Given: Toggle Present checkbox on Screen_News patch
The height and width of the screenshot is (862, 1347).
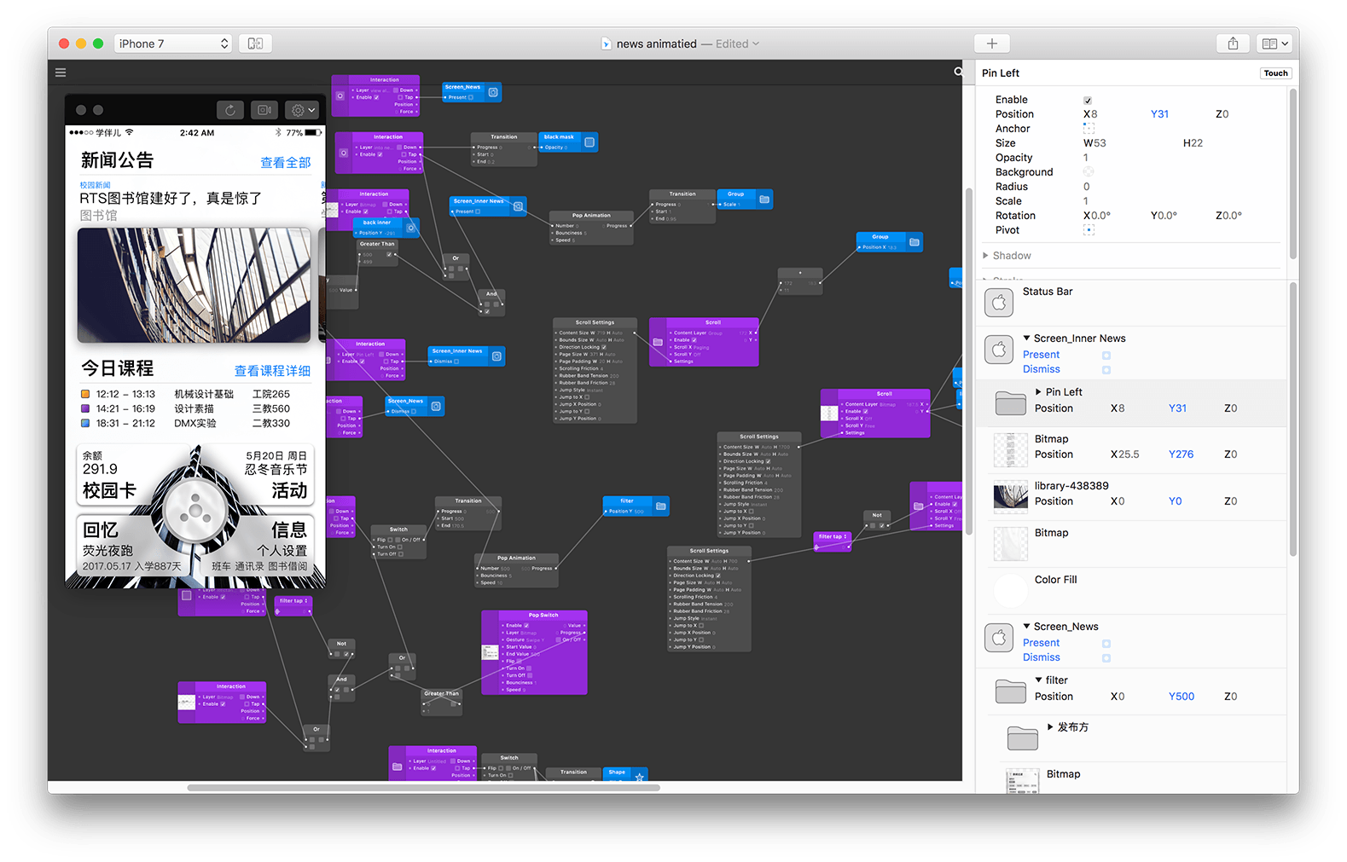Looking at the screenshot, I should click(x=470, y=97).
